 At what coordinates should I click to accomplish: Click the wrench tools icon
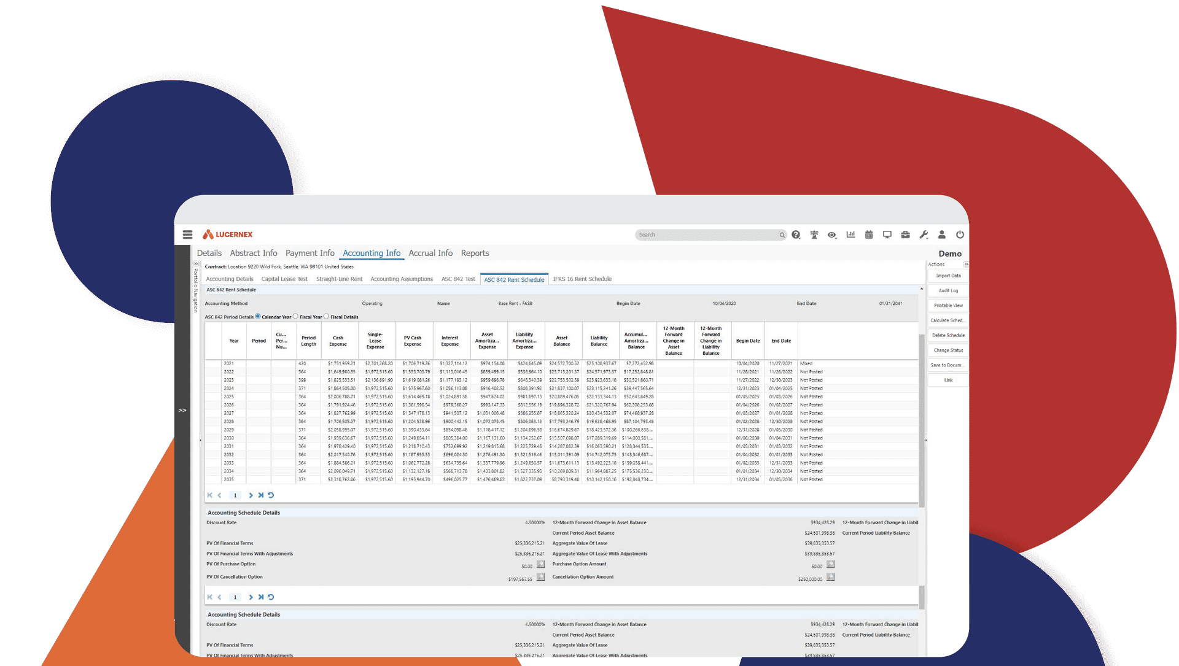coord(924,234)
